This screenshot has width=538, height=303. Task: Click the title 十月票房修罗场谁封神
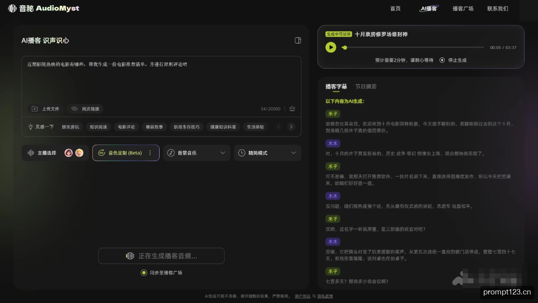(381, 34)
